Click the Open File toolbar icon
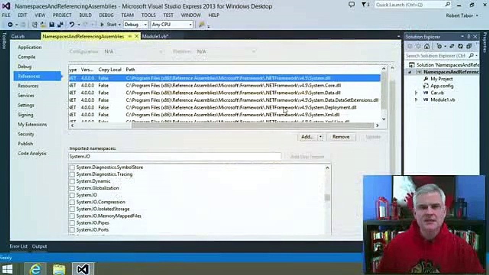 point(43,24)
